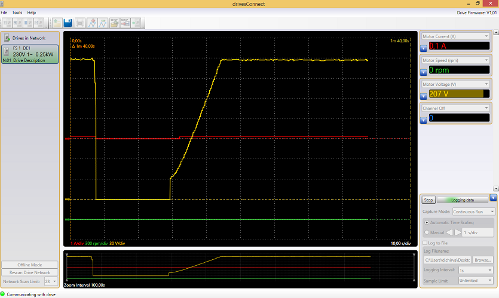Click the 207 V motor voltage readout
This screenshot has width=499, height=298.
click(459, 94)
